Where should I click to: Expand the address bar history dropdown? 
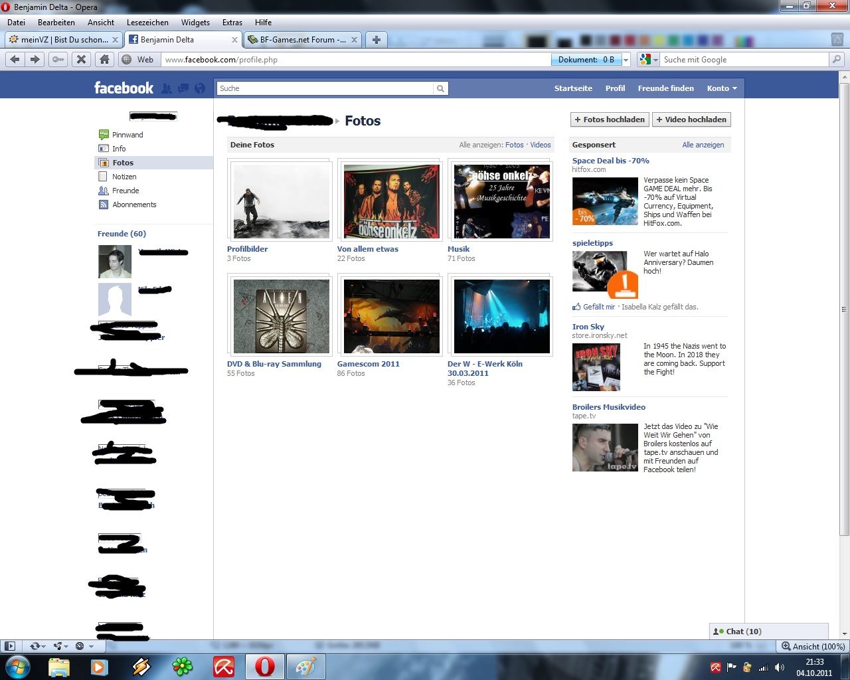626,60
